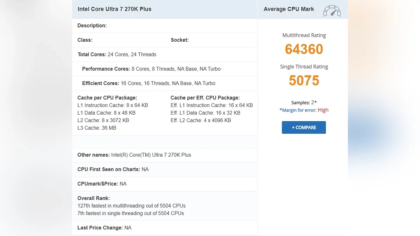Image resolution: width=420 pixels, height=236 pixels.
Task: Click the High margin indicator
Action: point(323,110)
